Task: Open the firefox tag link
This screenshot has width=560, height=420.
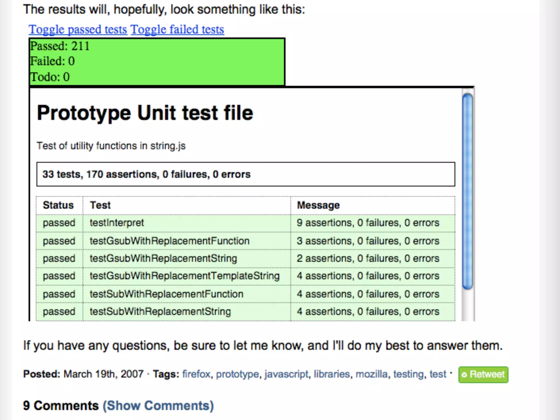Action: tap(196, 374)
